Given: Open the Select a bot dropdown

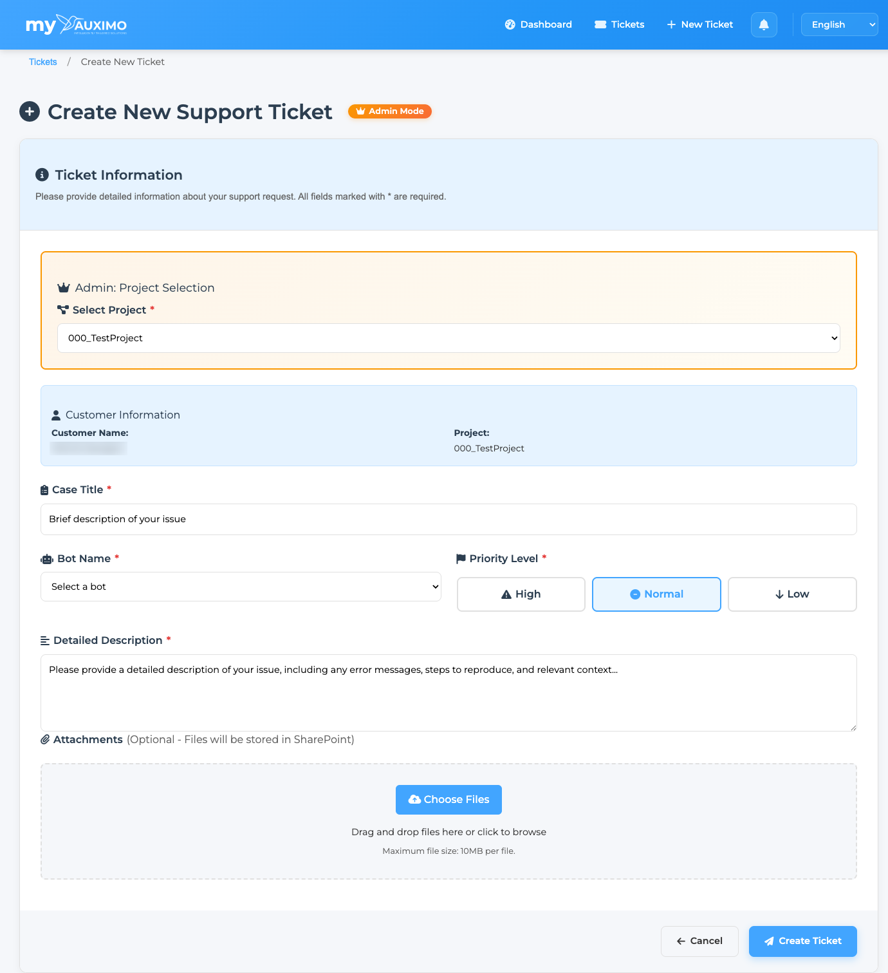Looking at the screenshot, I should coord(241,587).
